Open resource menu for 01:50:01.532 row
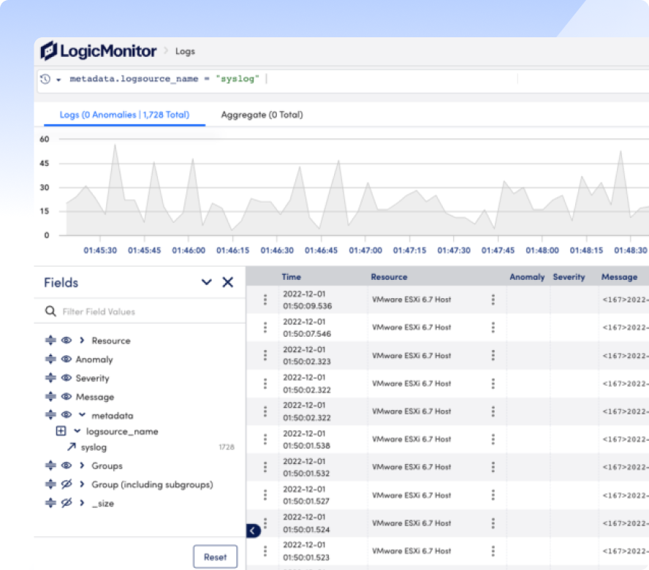The height and width of the screenshot is (570, 649). click(x=493, y=467)
